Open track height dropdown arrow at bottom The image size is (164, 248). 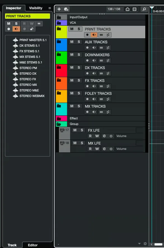[139, 244]
